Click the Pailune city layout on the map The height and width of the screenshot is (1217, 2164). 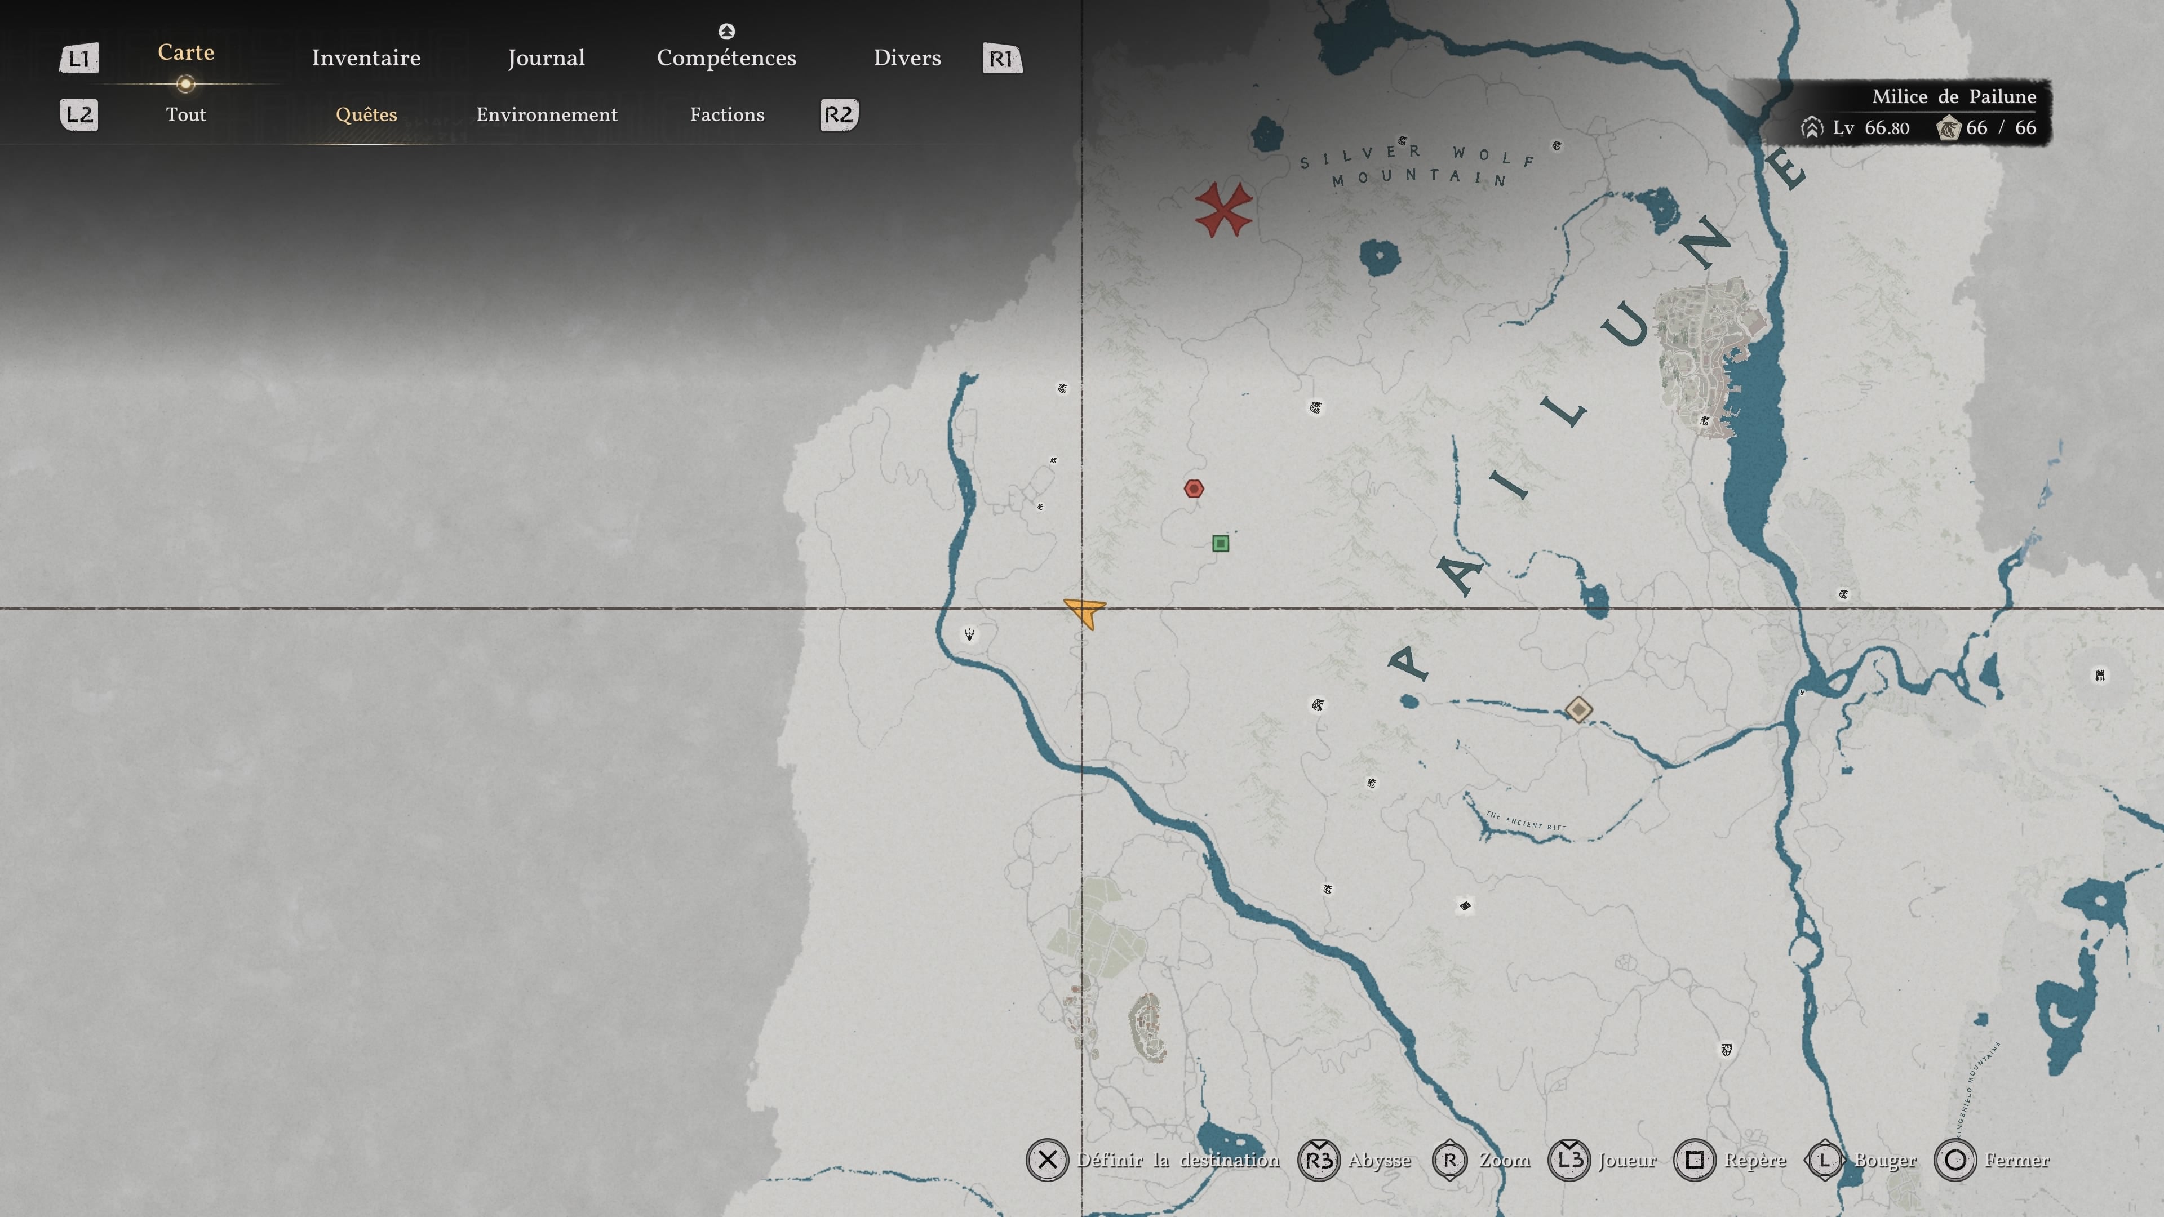click(1710, 357)
